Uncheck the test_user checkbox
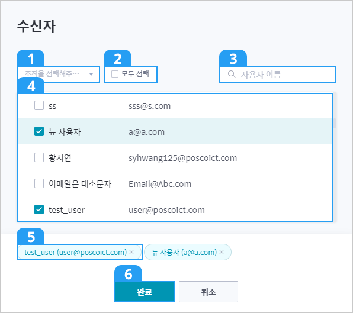353x313 pixels. [x=39, y=209]
